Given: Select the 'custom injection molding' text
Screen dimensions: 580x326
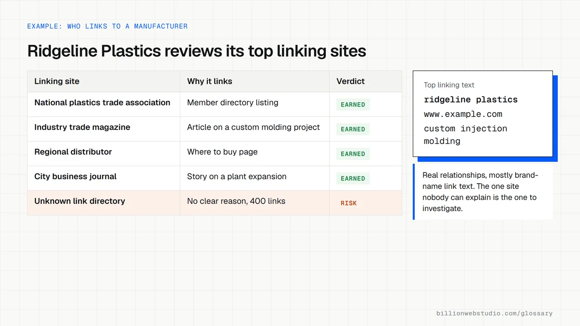Looking at the screenshot, I should 465,135.
